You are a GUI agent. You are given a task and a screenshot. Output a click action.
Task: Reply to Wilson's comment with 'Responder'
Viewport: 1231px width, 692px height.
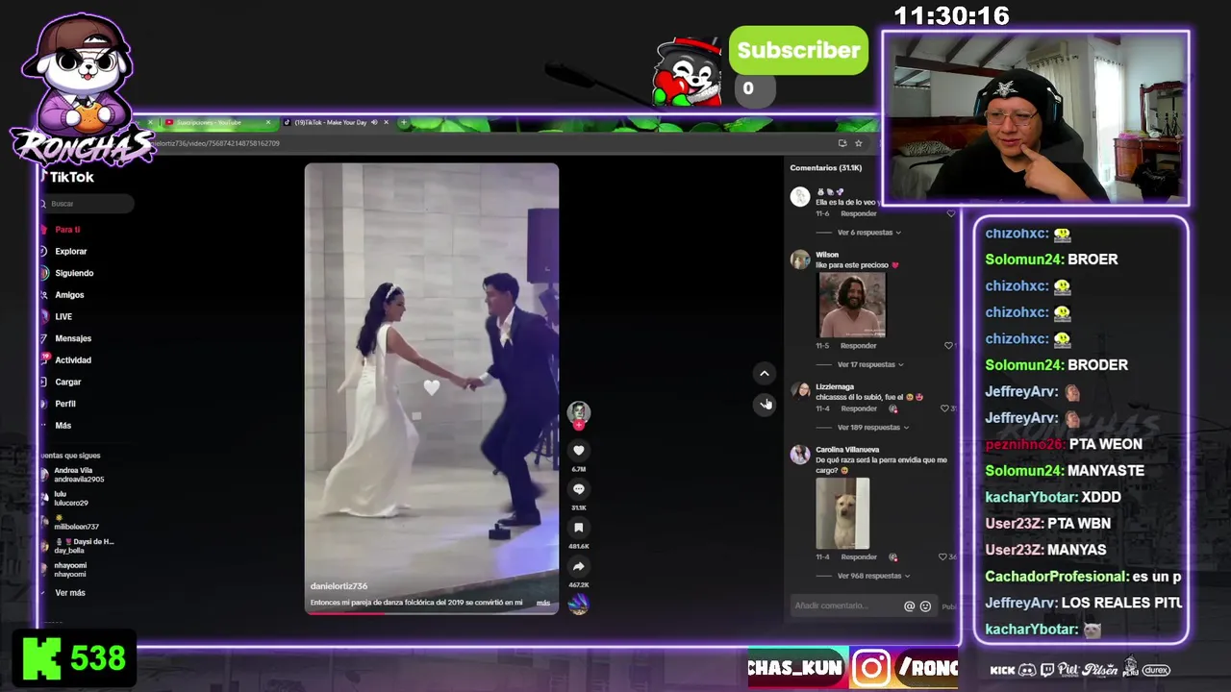[x=858, y=345]
